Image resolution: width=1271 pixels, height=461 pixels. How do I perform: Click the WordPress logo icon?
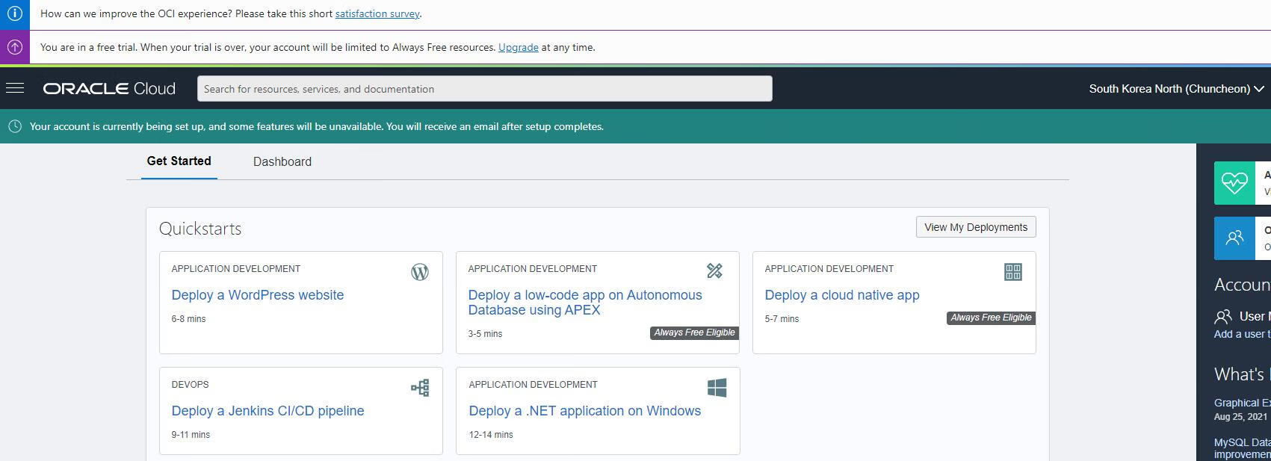(420, 272)
